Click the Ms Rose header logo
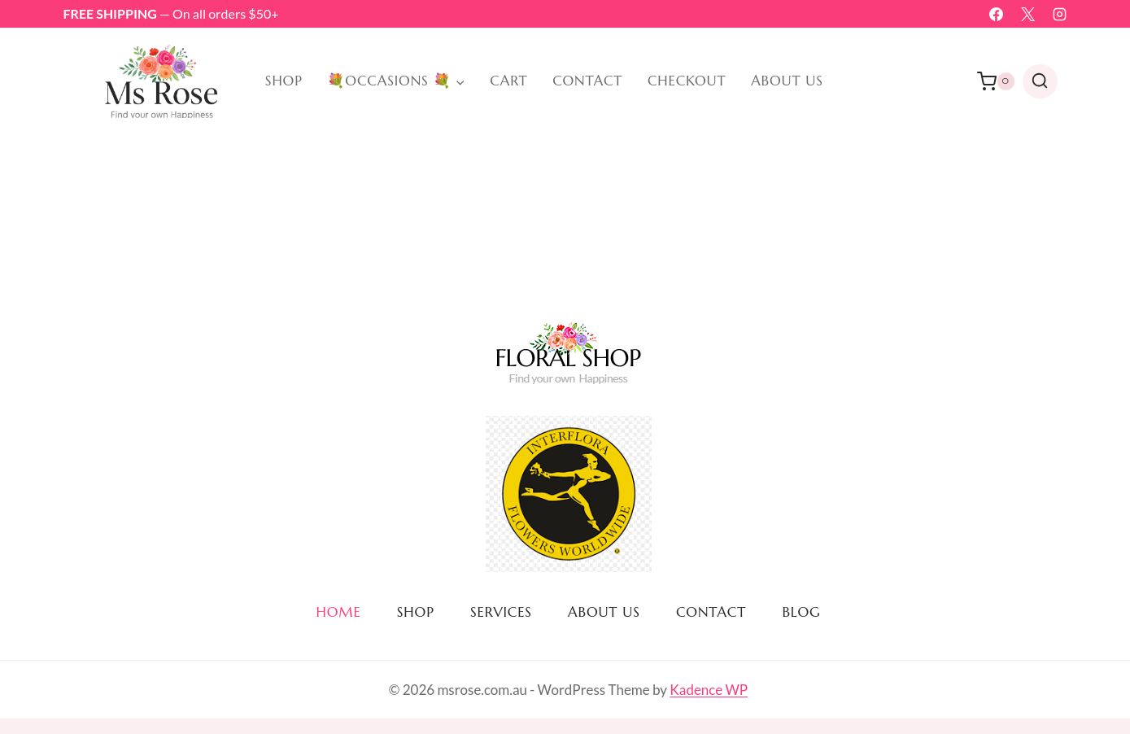 [x=161, y=81]
